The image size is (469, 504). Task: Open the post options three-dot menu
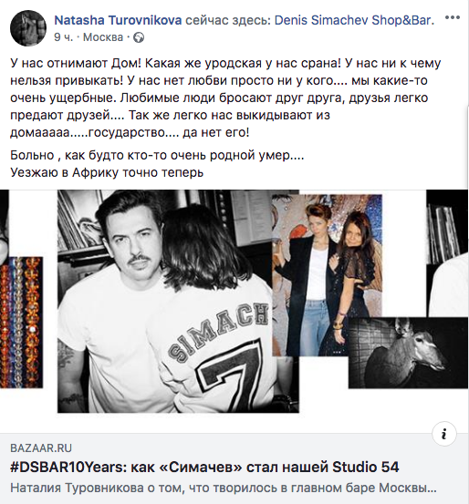[x=453, y=17]
